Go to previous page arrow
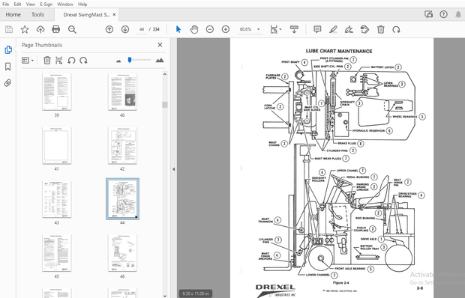 pyautogui.click(x=109, y=29)
